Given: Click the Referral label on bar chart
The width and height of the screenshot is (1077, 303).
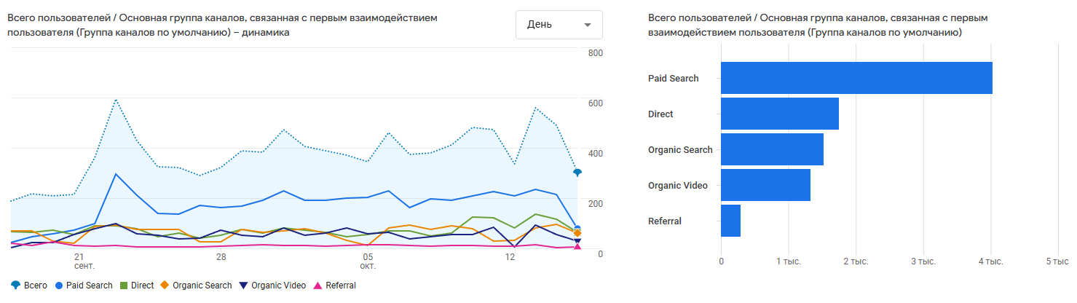Looking at the screenshot, I should click(x=664, y=221).
